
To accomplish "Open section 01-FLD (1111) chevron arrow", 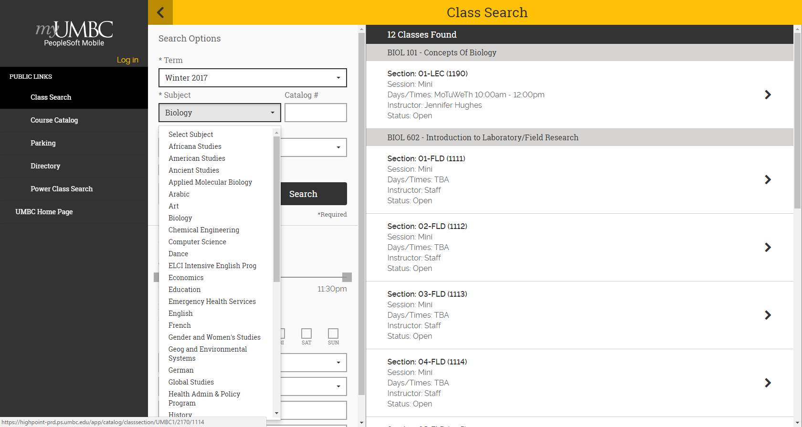I will (x=768, y=180).
